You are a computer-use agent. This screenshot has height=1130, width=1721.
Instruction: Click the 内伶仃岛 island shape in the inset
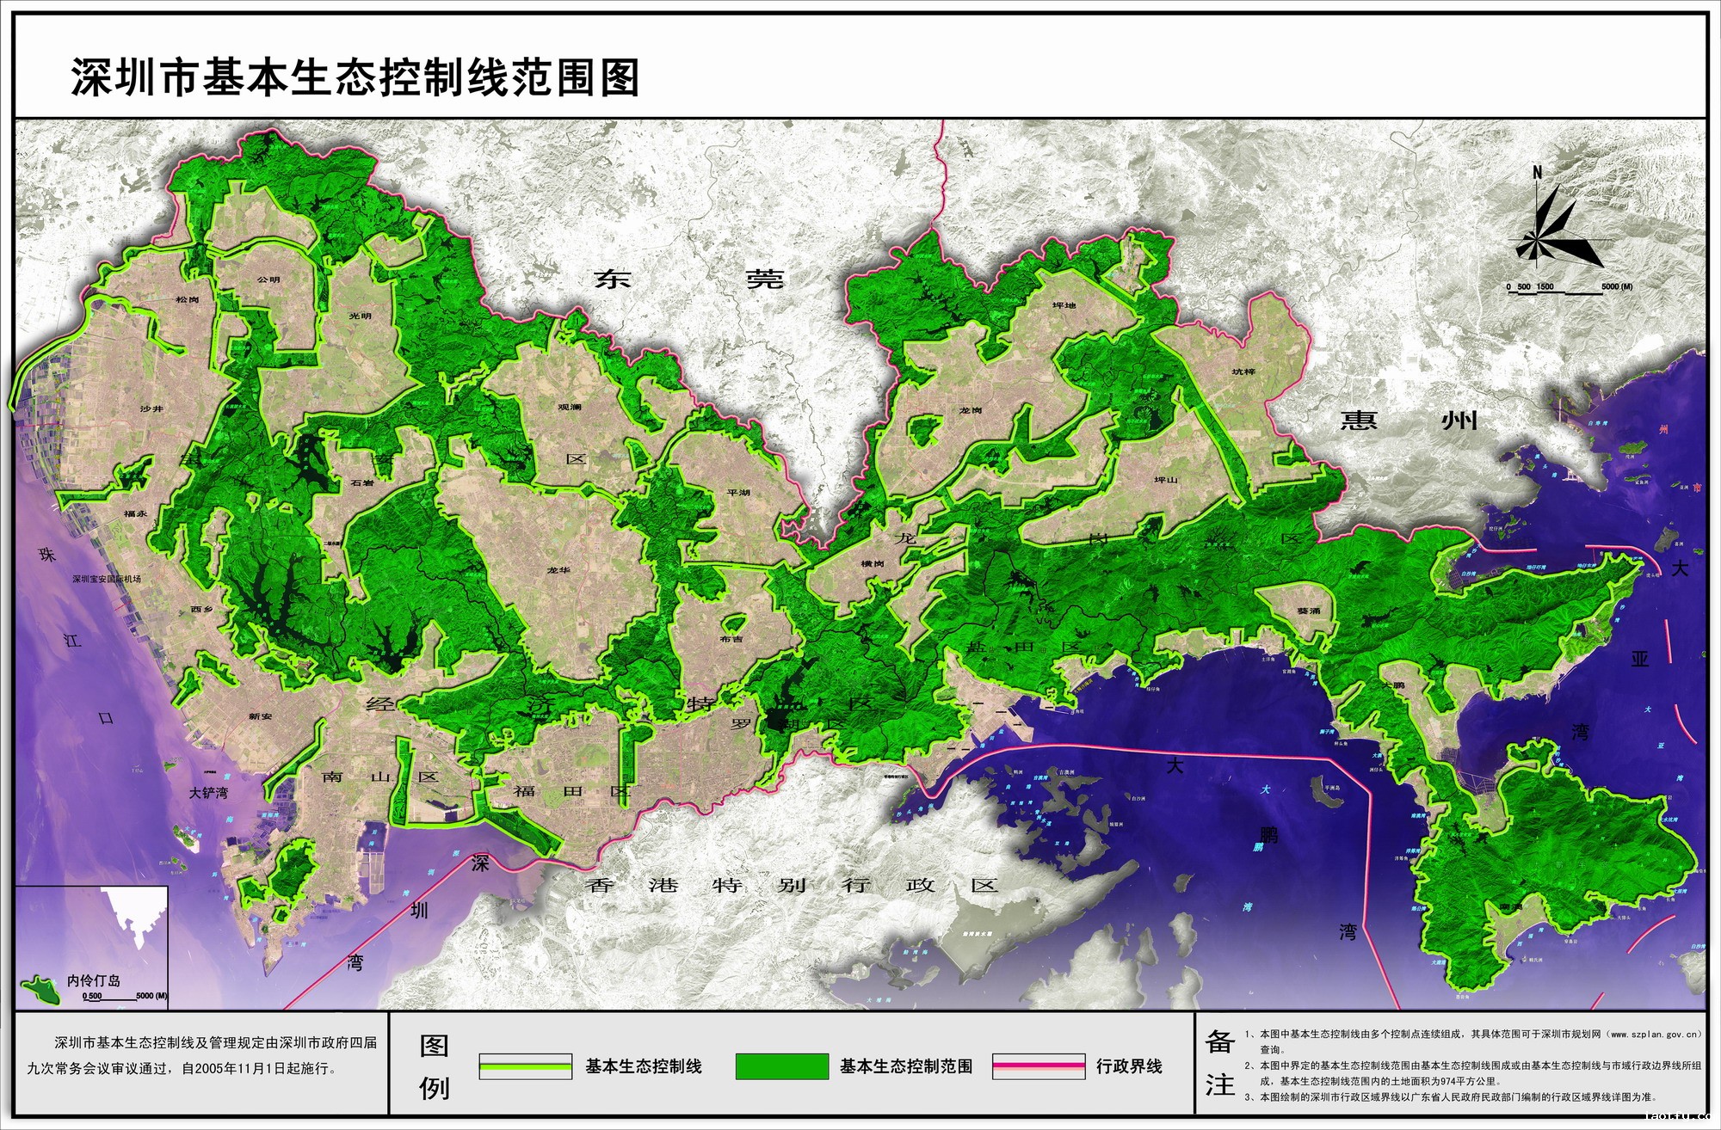(41, 989)
